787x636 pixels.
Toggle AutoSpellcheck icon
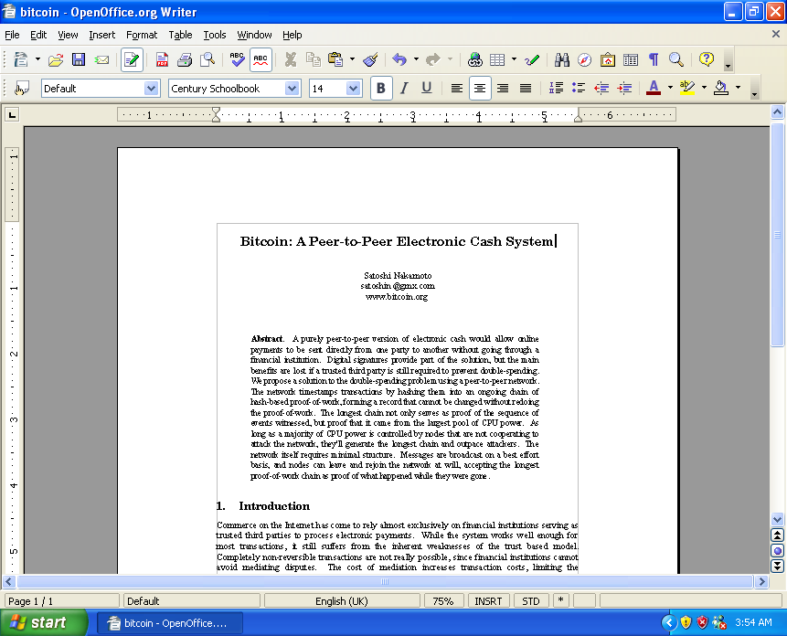[x=261, y=59]
